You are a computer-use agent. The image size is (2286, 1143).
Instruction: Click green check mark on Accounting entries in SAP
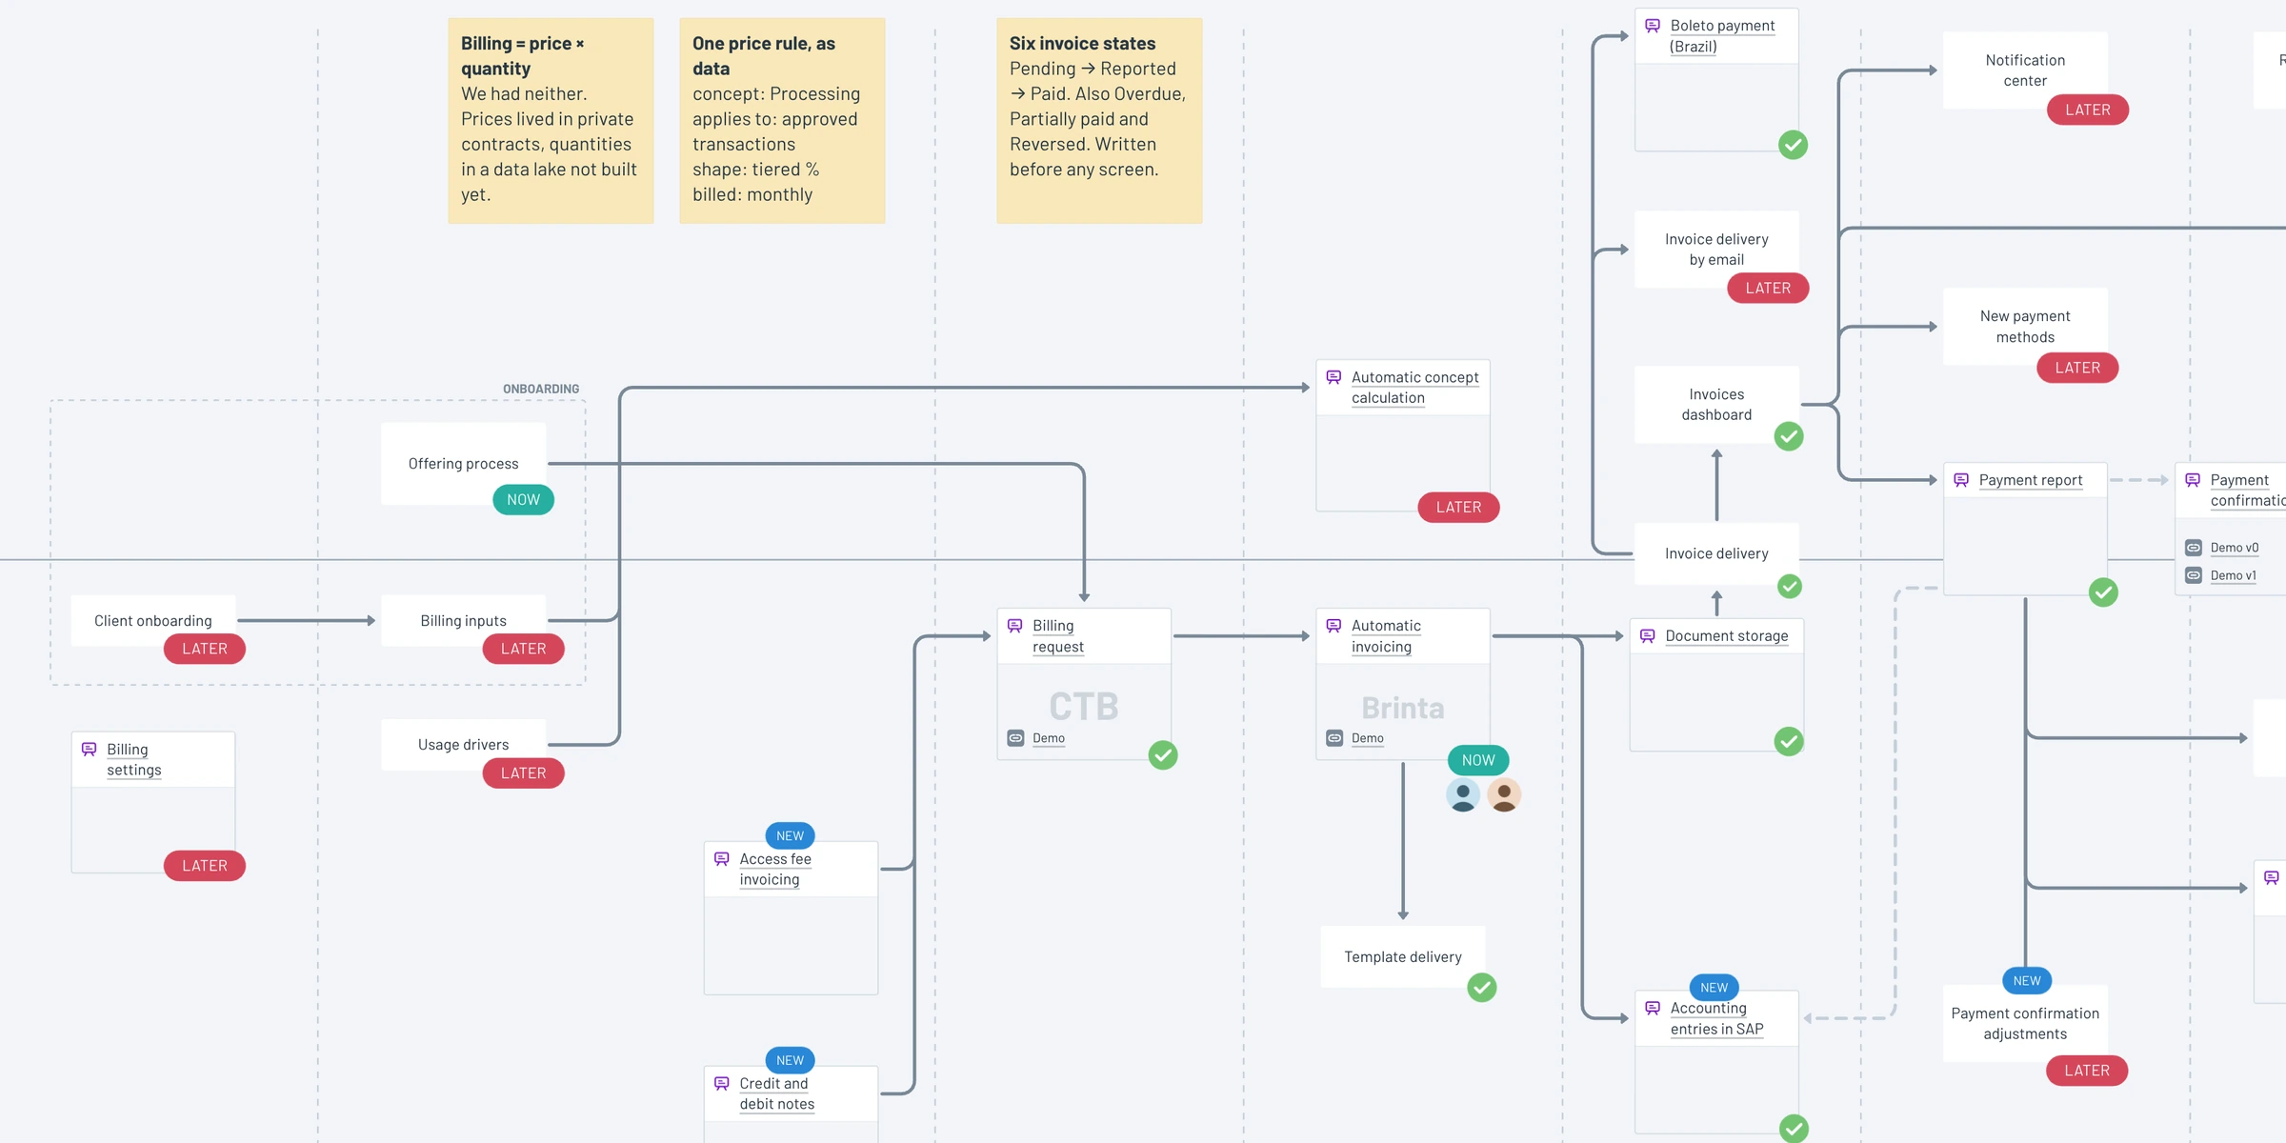pyautogui.click(x=1794, y=1129)
